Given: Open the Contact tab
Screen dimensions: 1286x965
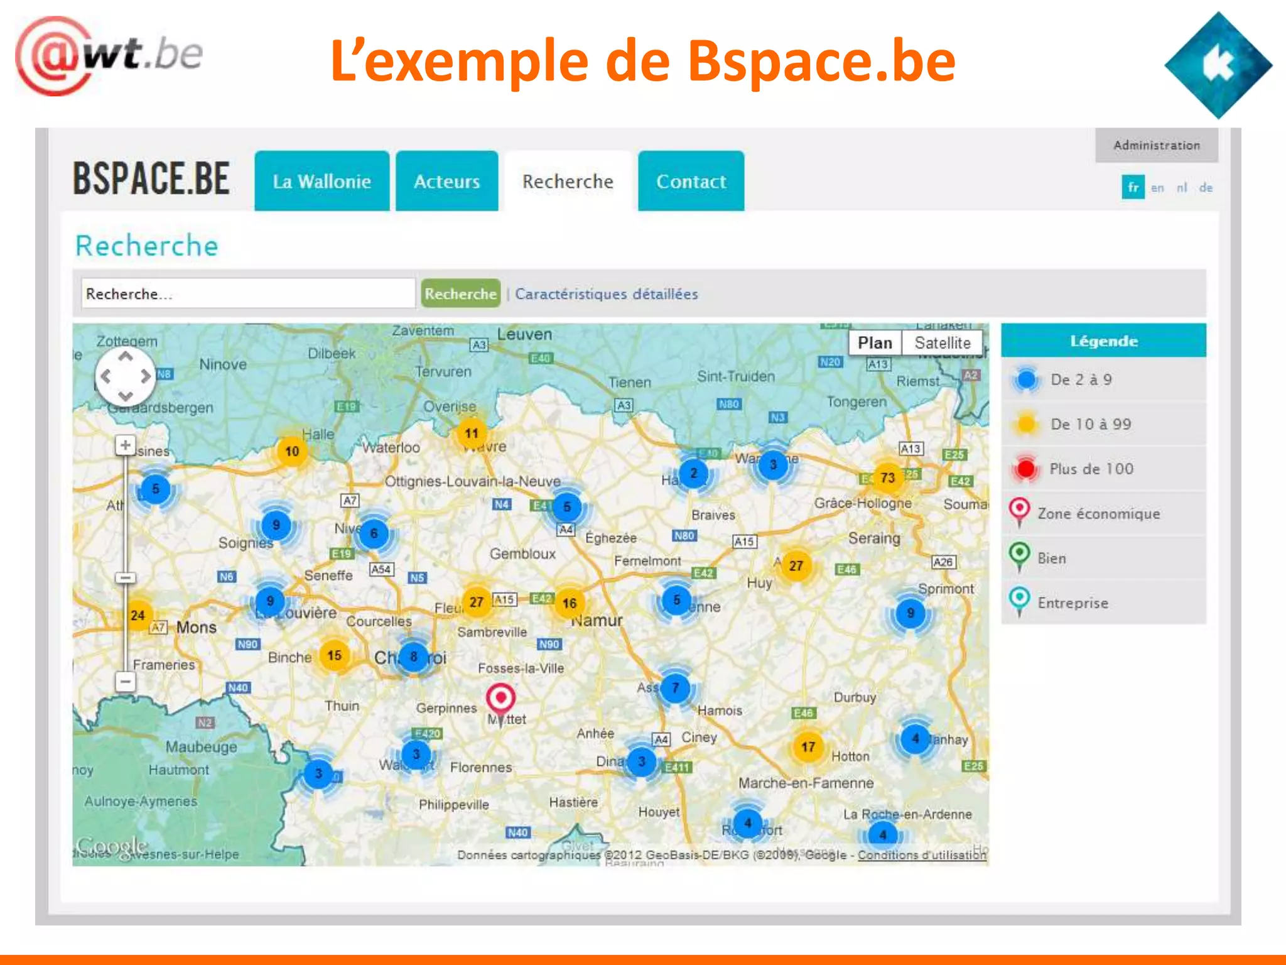Looking at the screenshot, I should 691,181.
